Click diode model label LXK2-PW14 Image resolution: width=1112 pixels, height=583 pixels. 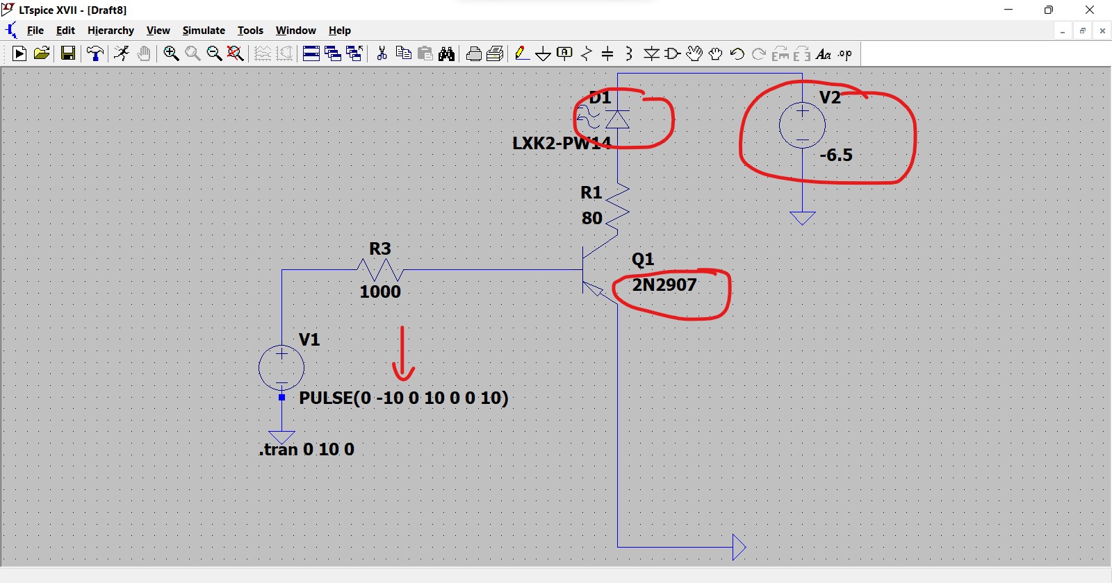tap(562, 143)
